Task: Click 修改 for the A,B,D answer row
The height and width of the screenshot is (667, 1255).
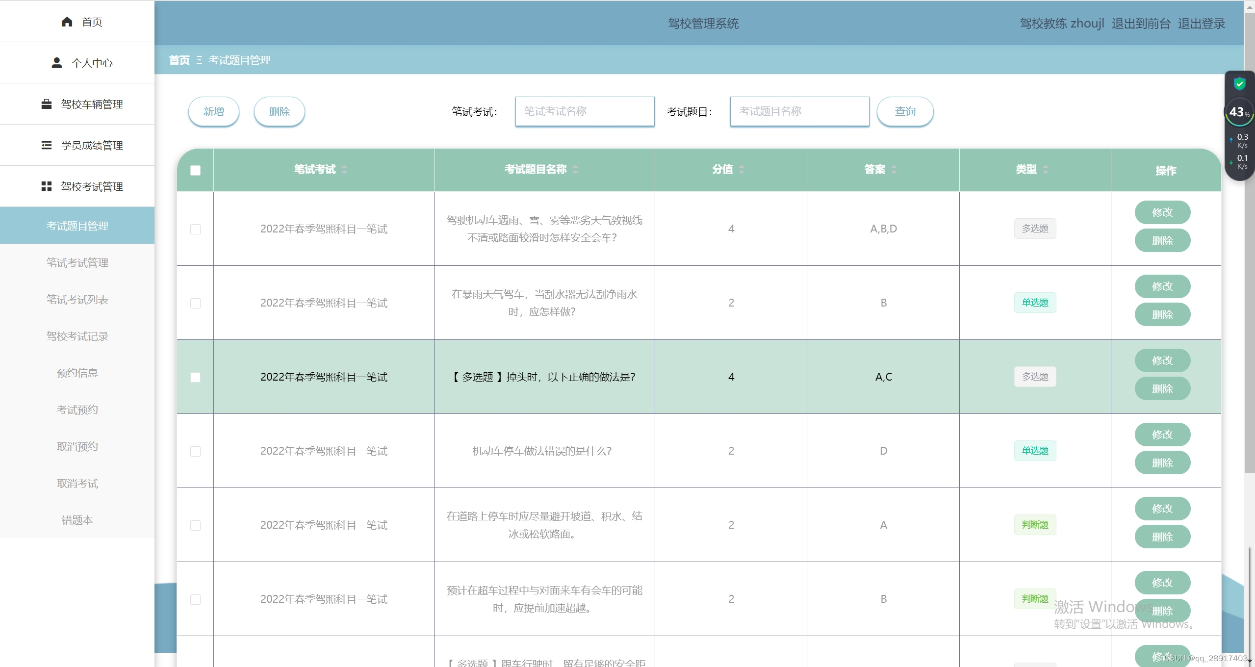Action: (x=1162, y=212)
